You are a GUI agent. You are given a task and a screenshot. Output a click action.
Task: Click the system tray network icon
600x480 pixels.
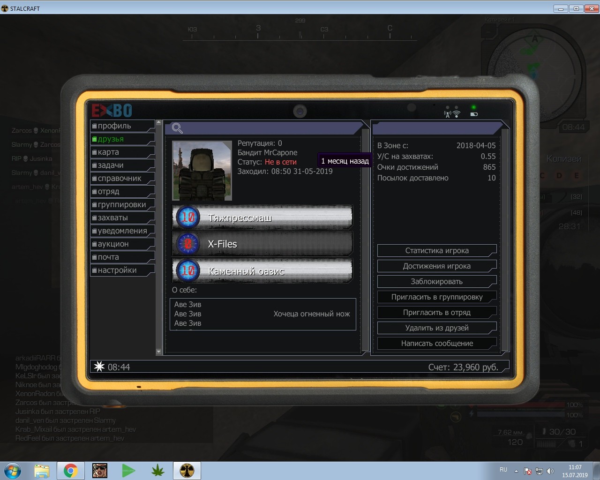(x=539, y=471)
